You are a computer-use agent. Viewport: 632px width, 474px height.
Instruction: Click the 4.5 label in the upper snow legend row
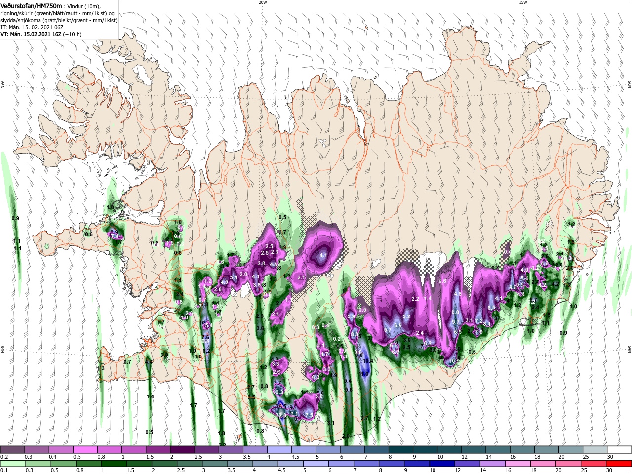295,457
